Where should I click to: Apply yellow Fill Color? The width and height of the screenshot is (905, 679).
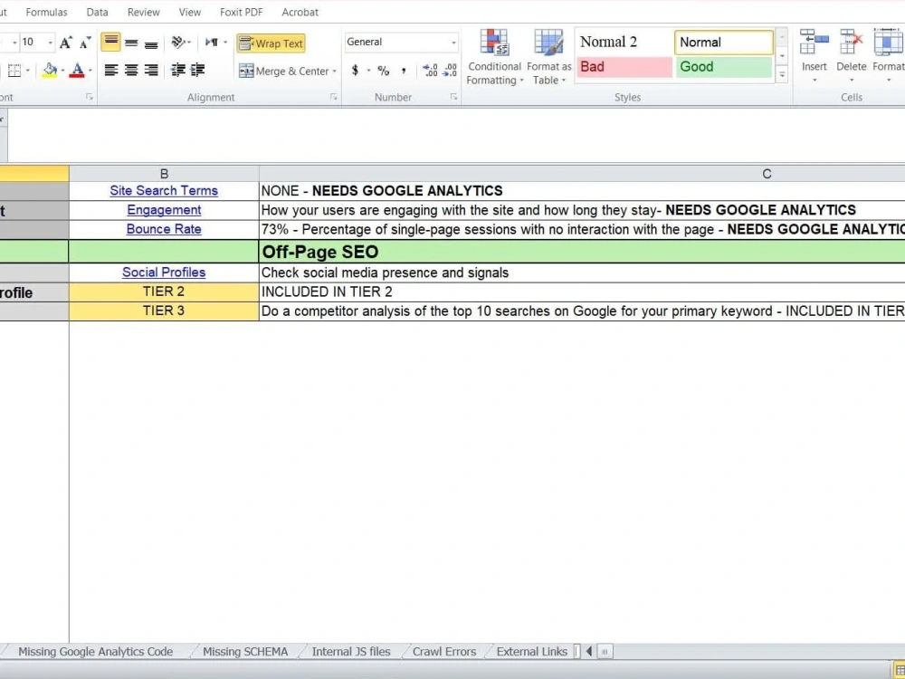50,71
